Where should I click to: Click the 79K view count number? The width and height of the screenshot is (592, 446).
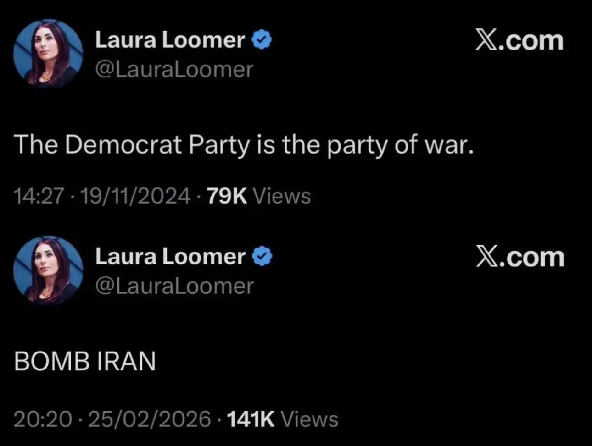pyautogui.click(x=227, y=196)
